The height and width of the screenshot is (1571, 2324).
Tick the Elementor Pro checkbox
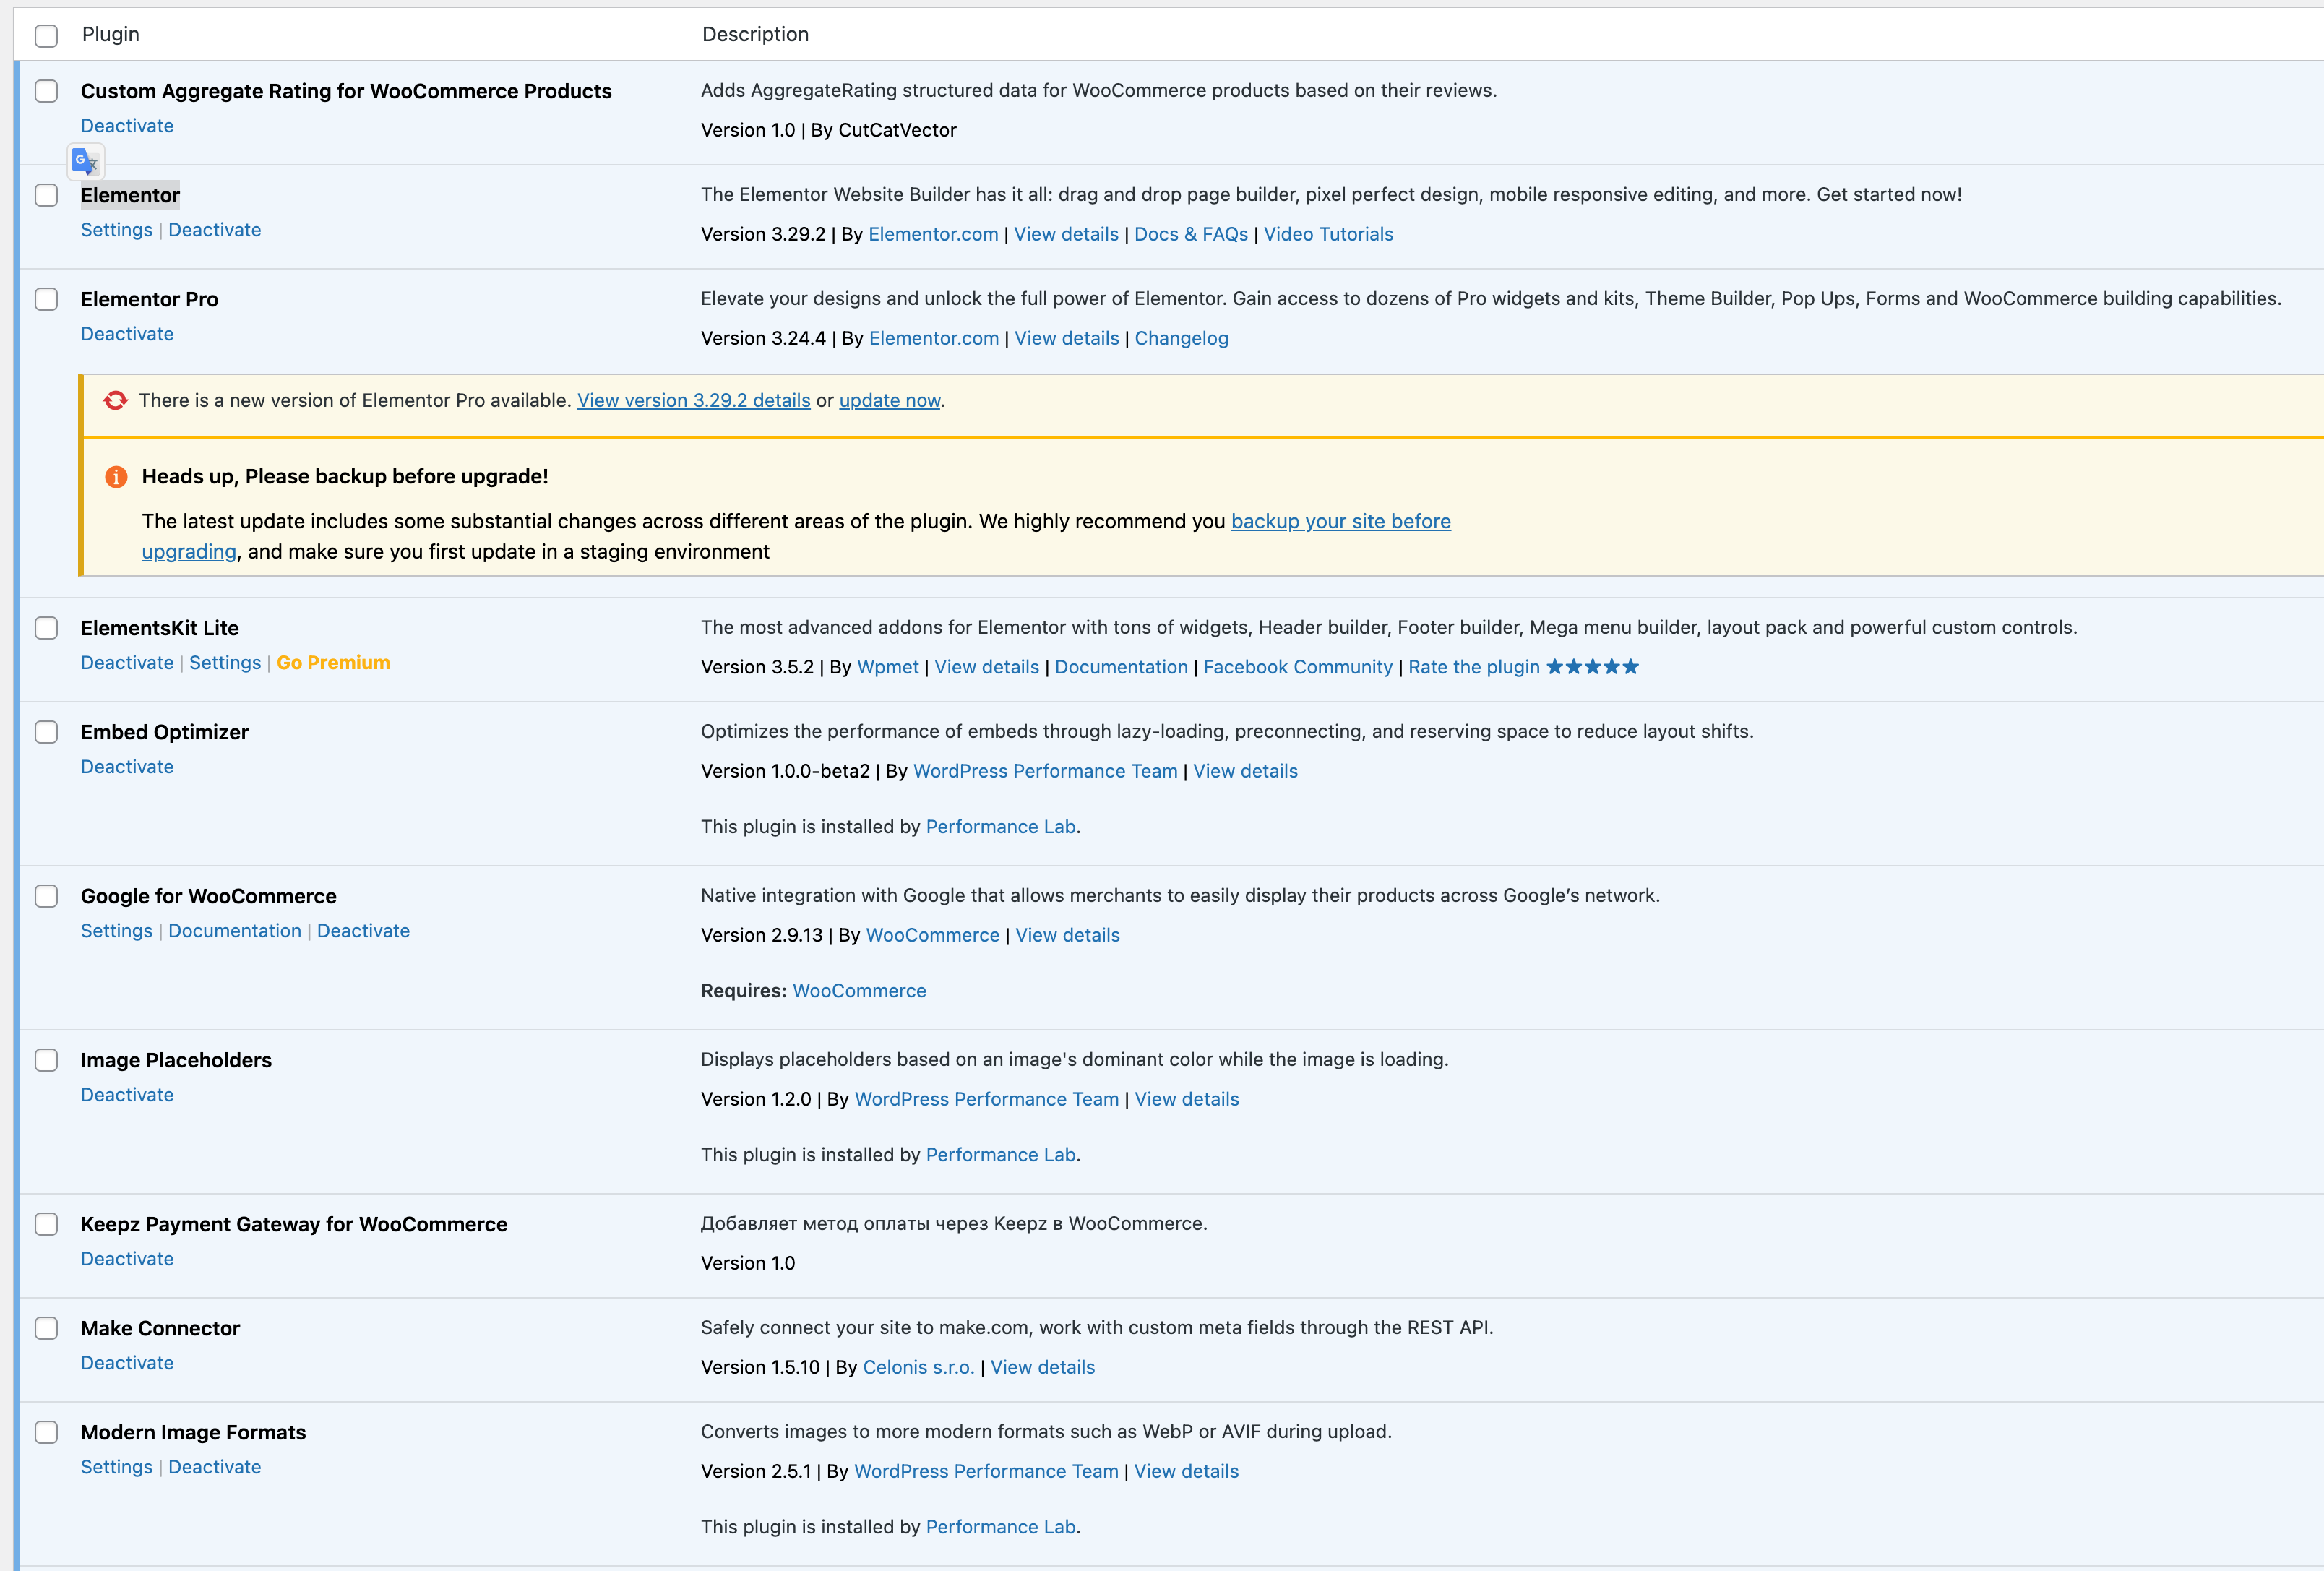pos(46,299)
